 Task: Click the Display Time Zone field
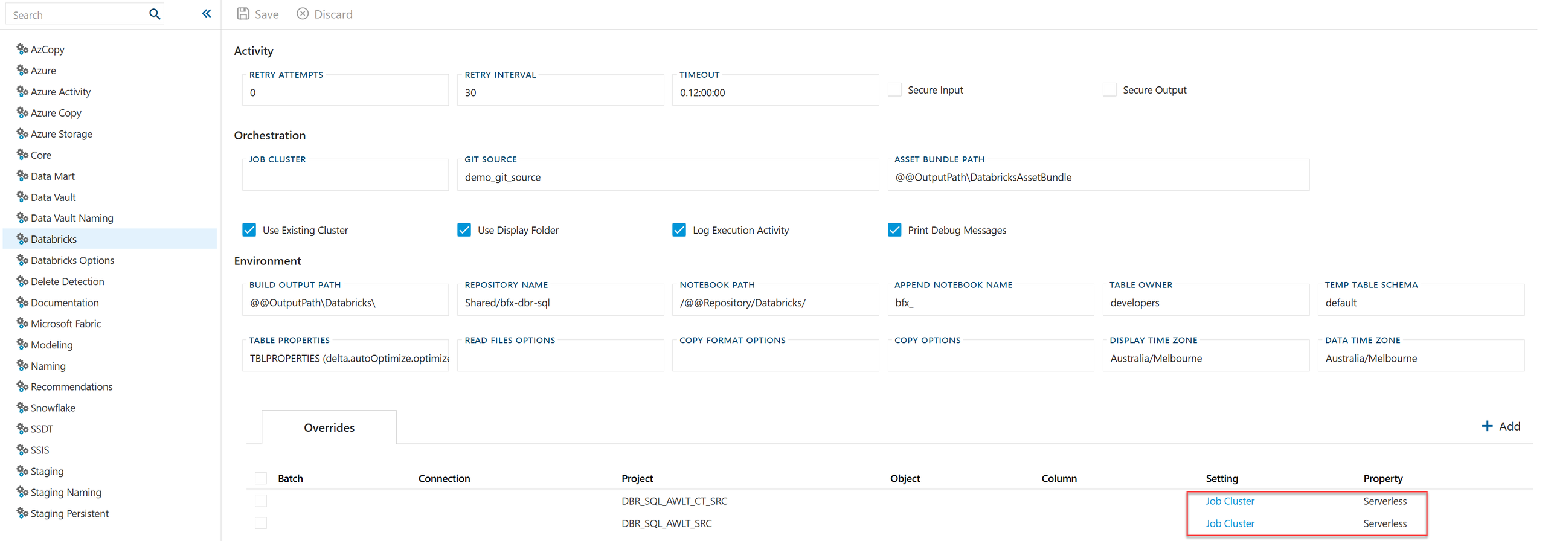coord(1206,356)
